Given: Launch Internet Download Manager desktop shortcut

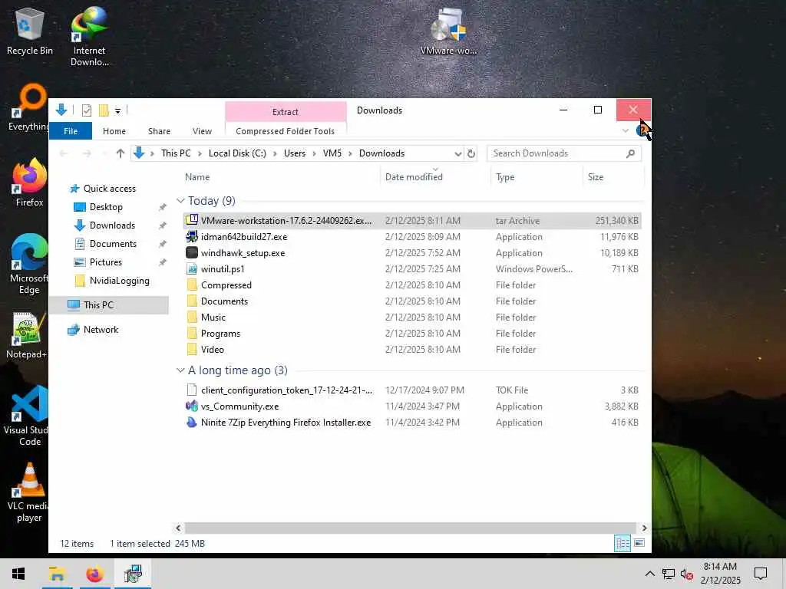Looking at the screenshot, I should pos(89,36).
